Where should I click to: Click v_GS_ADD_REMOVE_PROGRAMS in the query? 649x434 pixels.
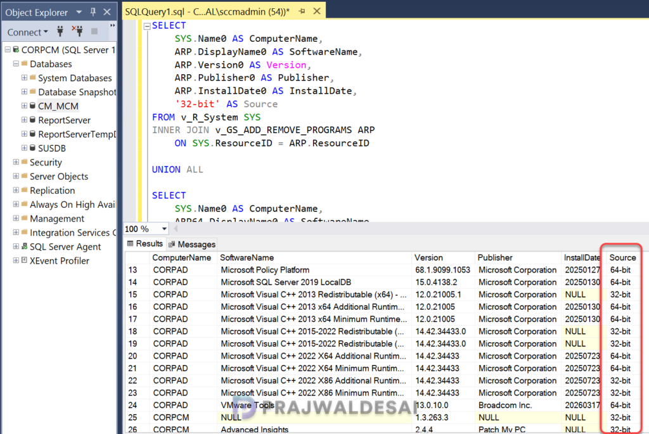[x=283, y=131]
